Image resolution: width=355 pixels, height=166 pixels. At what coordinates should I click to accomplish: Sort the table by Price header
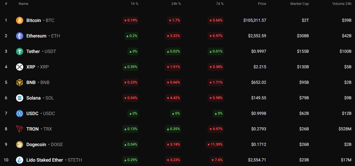[262, 4]
